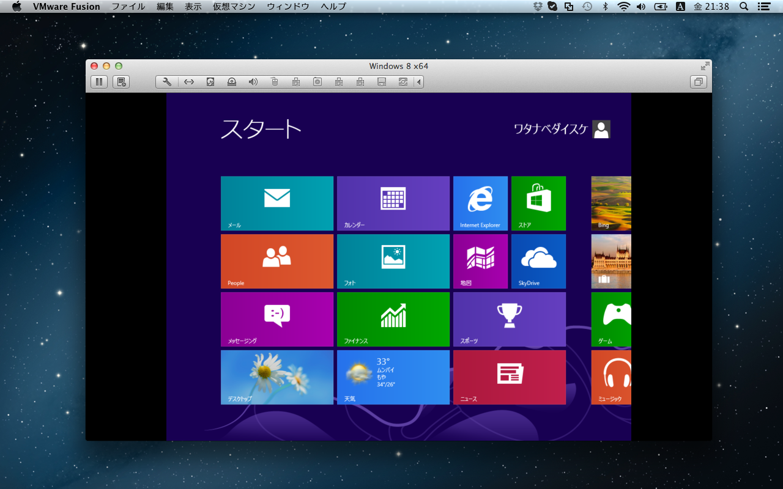The width and height of the screenshot is (783, 489).
Task: Switch to Unity view button
Action: click(x=699, y=82)
